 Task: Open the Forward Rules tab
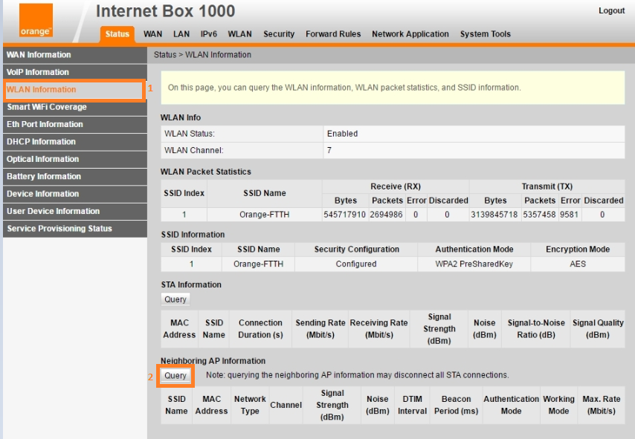333,34
